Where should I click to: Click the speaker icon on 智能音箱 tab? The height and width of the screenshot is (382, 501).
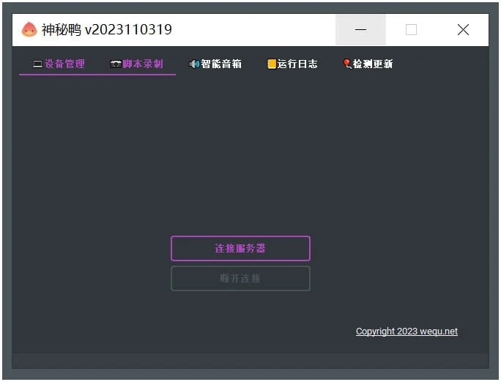coord(194,64)
